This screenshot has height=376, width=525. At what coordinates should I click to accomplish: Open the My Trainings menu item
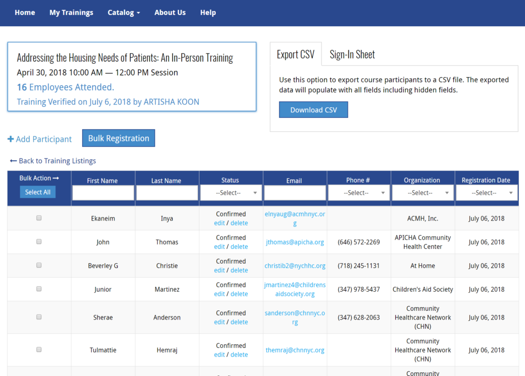[71, 13]
